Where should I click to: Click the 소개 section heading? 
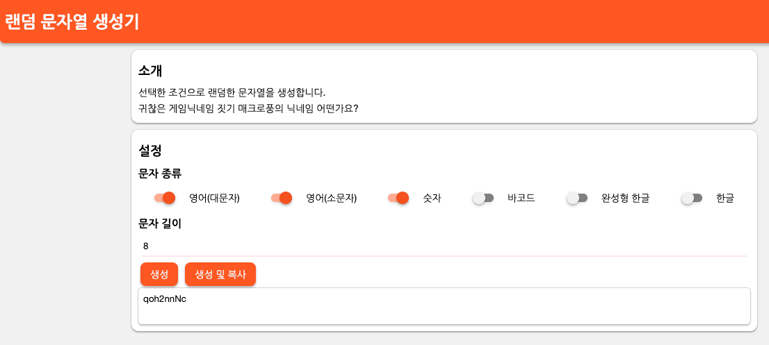[x=150, y=71]
